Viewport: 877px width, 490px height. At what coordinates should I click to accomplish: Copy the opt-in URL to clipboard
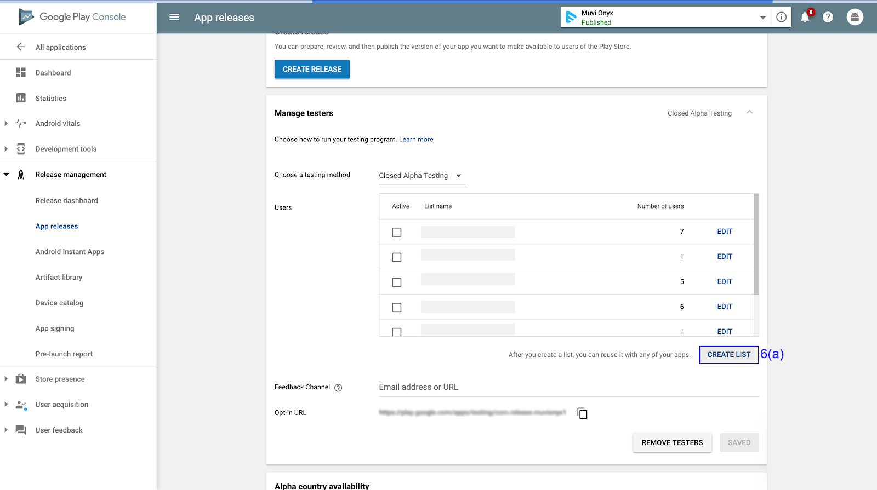(582, 413)
